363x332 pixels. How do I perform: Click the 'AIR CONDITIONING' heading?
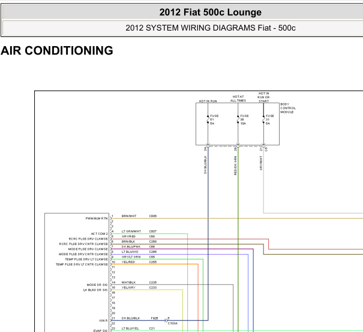click(57, 50)
